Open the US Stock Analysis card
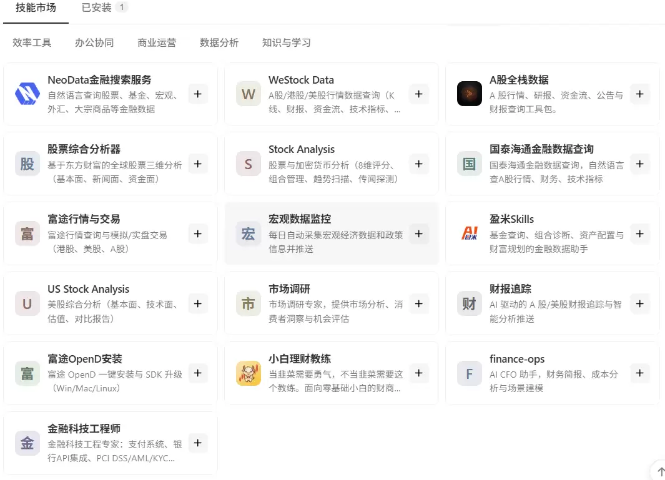This screenshot has width=665, height=480. pos(111,303)
